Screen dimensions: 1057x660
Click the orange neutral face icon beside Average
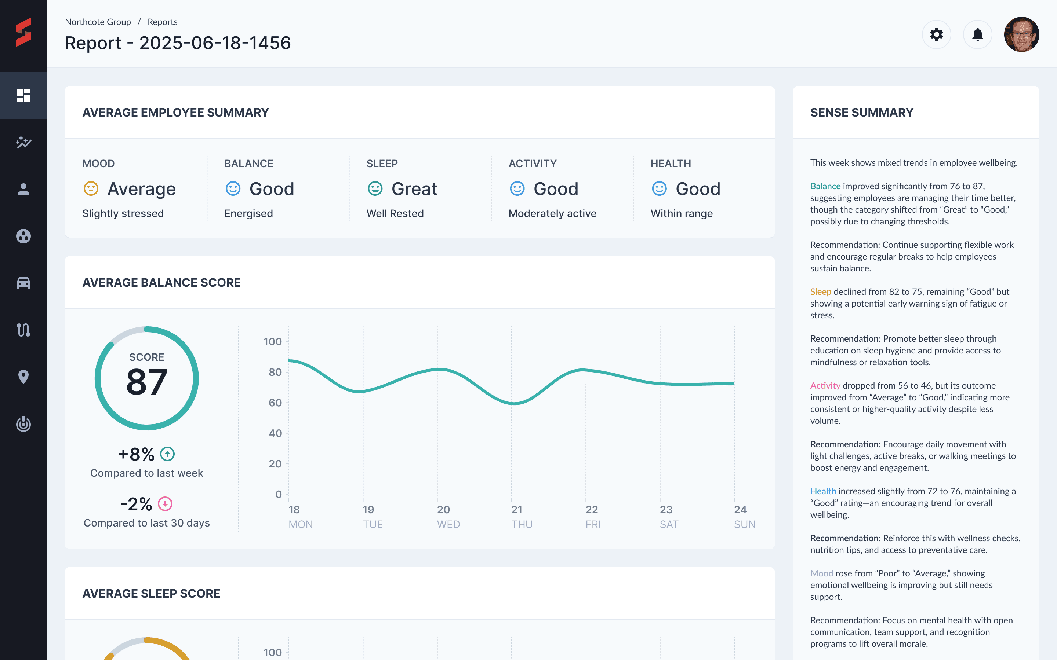(91, 188)
